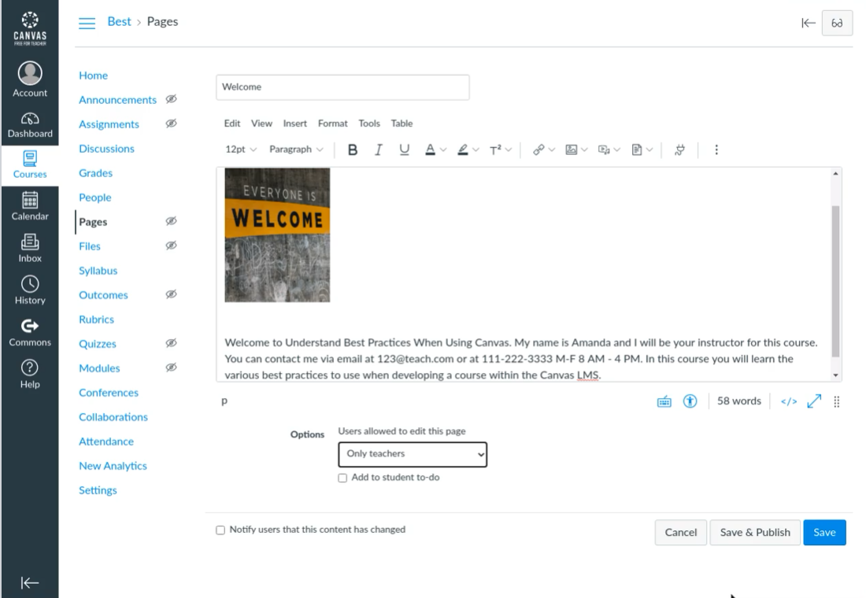
Task: Apply underline formatting
Action: pyautogui.click(x=405, y=149)
